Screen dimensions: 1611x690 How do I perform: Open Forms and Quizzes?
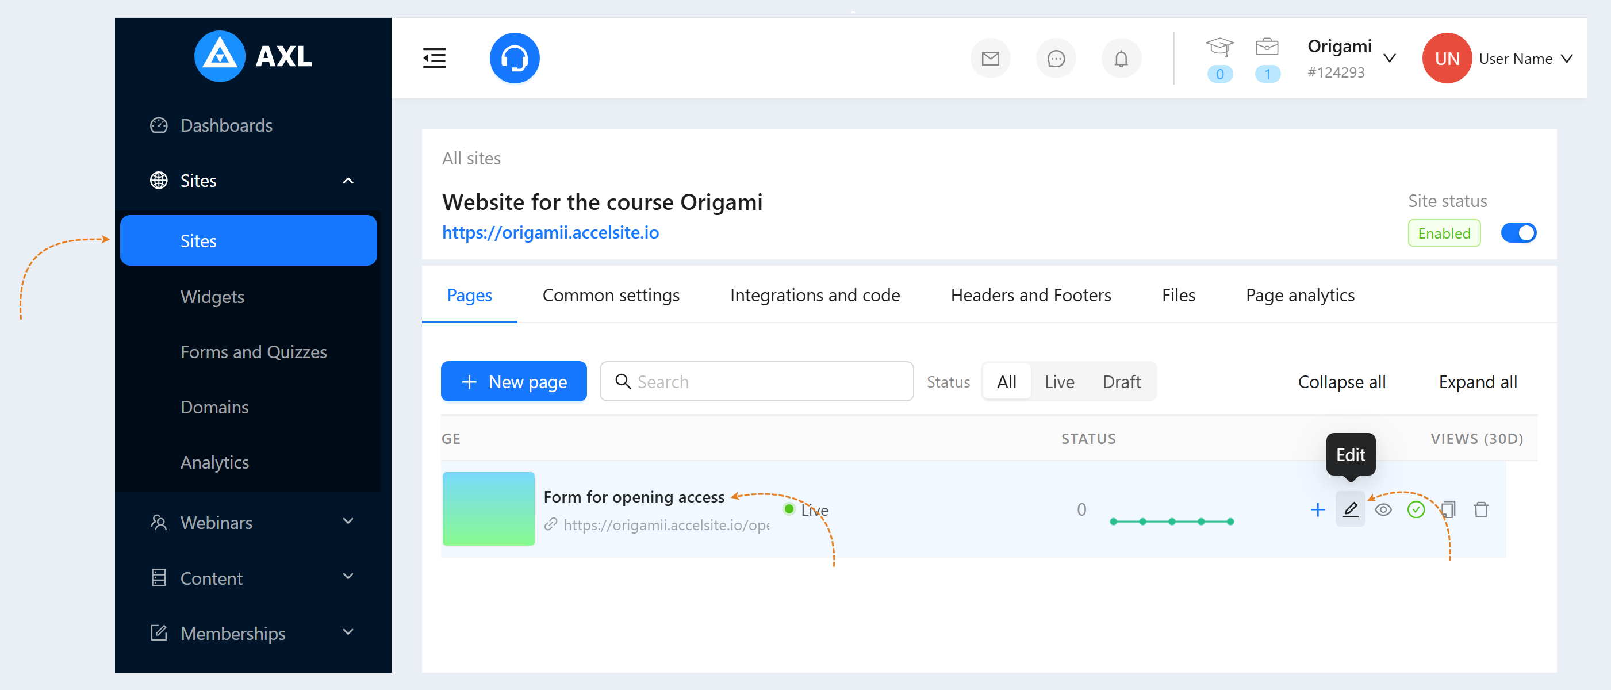(254, 351)
